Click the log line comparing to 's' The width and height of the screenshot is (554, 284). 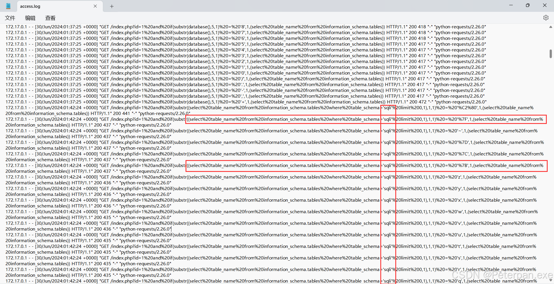[x=271, y=258]
